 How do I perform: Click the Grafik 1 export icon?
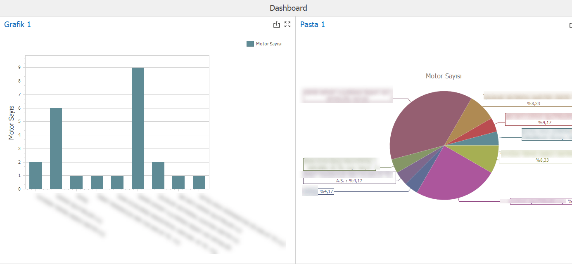pyautogui.click(x=277, y=25)
